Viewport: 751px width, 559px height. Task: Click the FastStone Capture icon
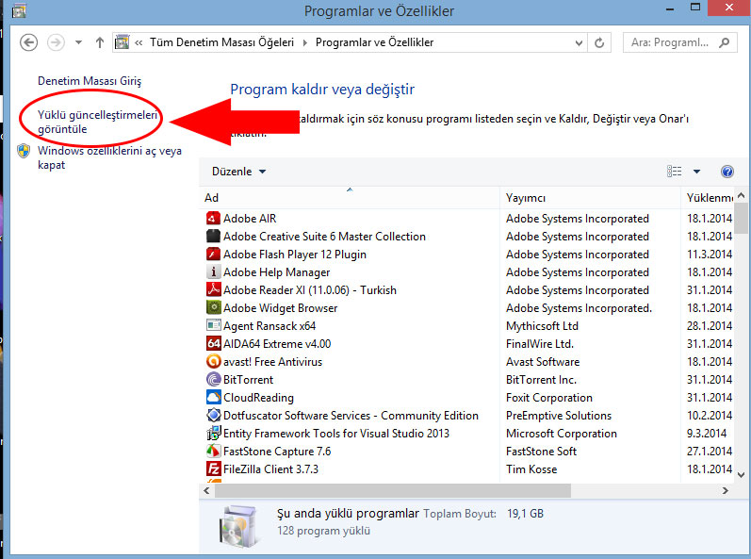(213, 452)
